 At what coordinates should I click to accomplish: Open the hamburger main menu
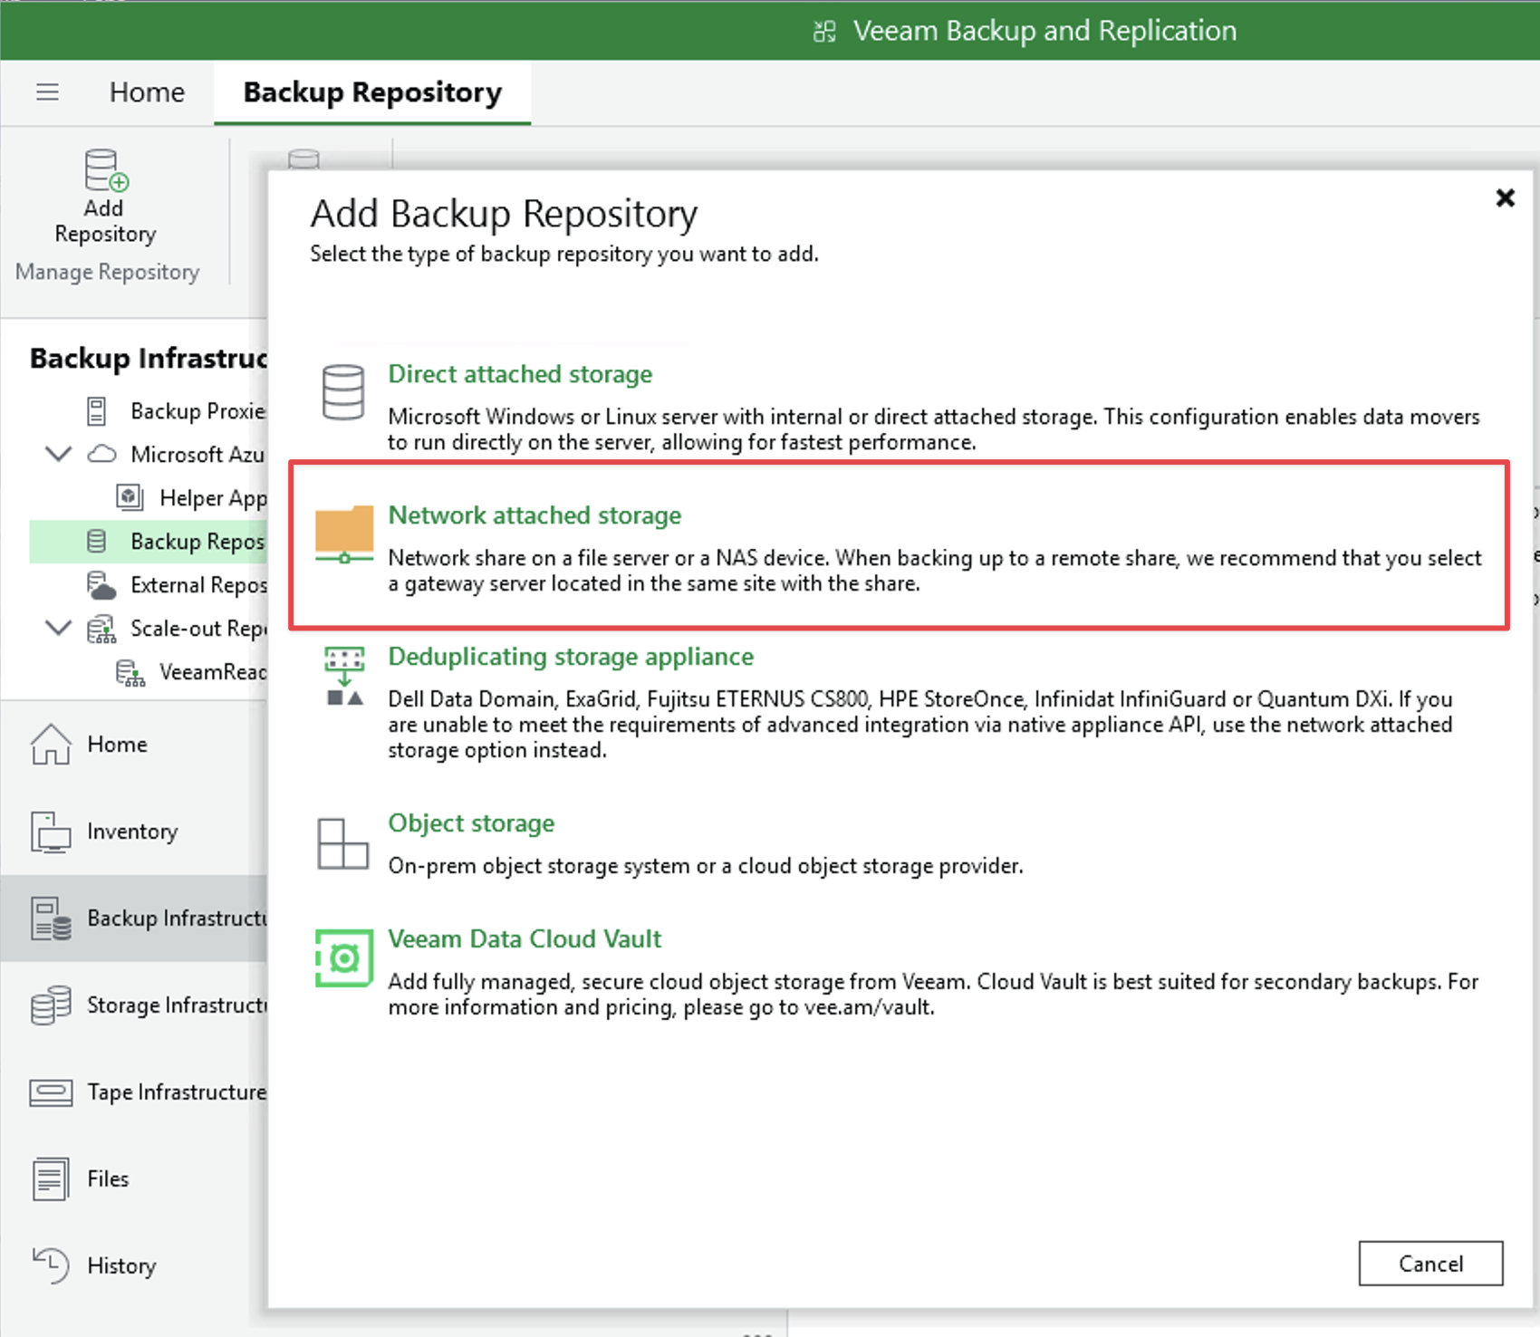[x=47, y=91]
